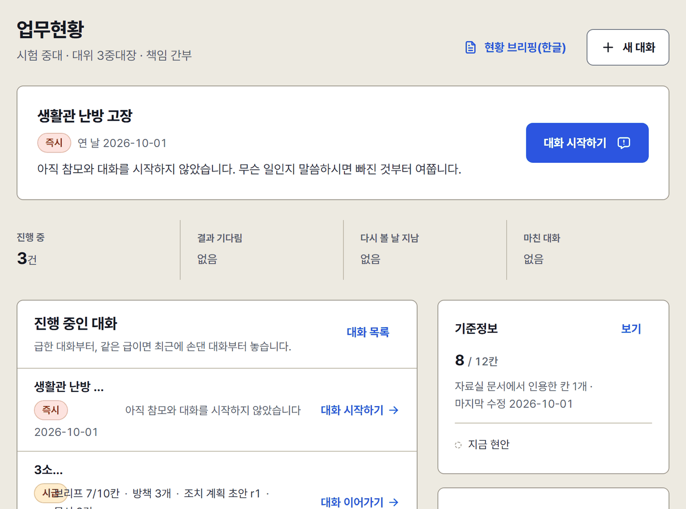The image size is (686, 509).
Task: Click the spinner icon beside 지금 현안
Action: pyautogui.click(x=458, y=445)
